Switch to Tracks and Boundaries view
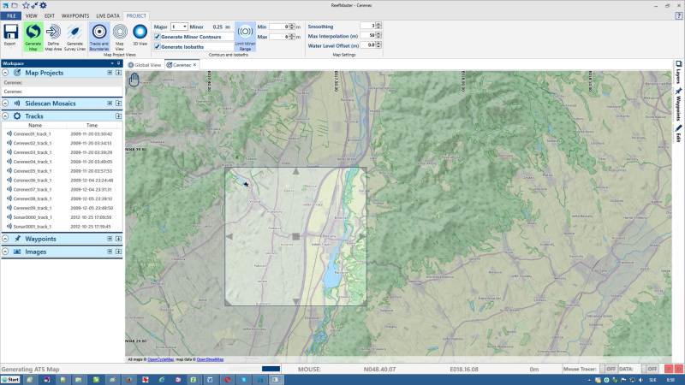 pos(98,32)
